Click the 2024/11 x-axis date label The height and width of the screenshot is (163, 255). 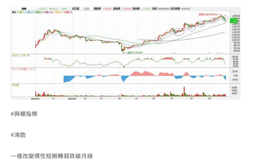click(35, 99)
